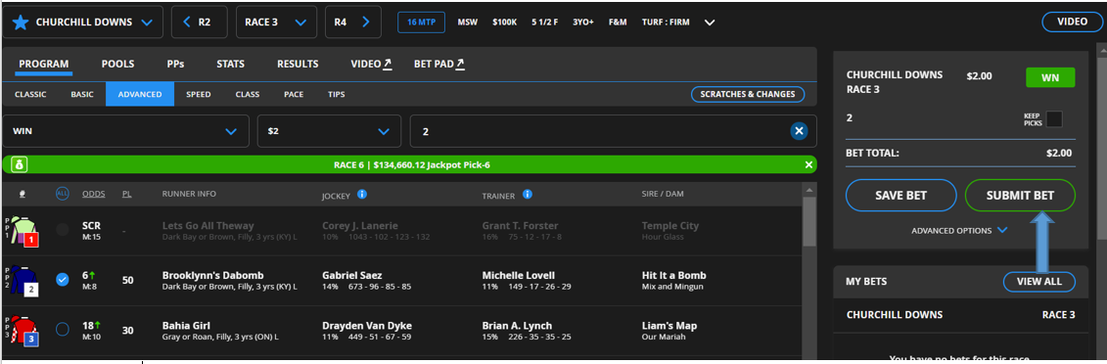
Task: Toggle the ALL runners select circle
Action: coord(62,194)
